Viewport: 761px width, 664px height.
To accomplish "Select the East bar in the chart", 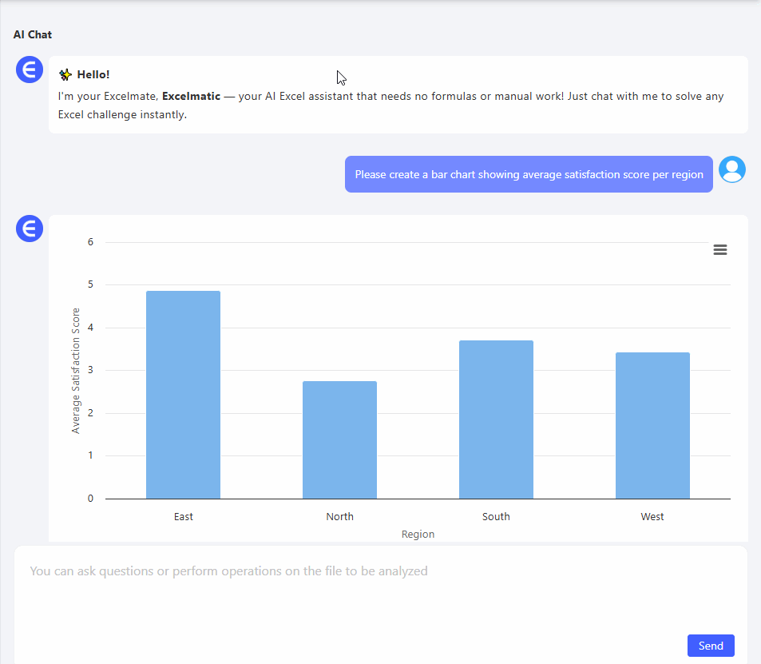I will pos(183,395).
